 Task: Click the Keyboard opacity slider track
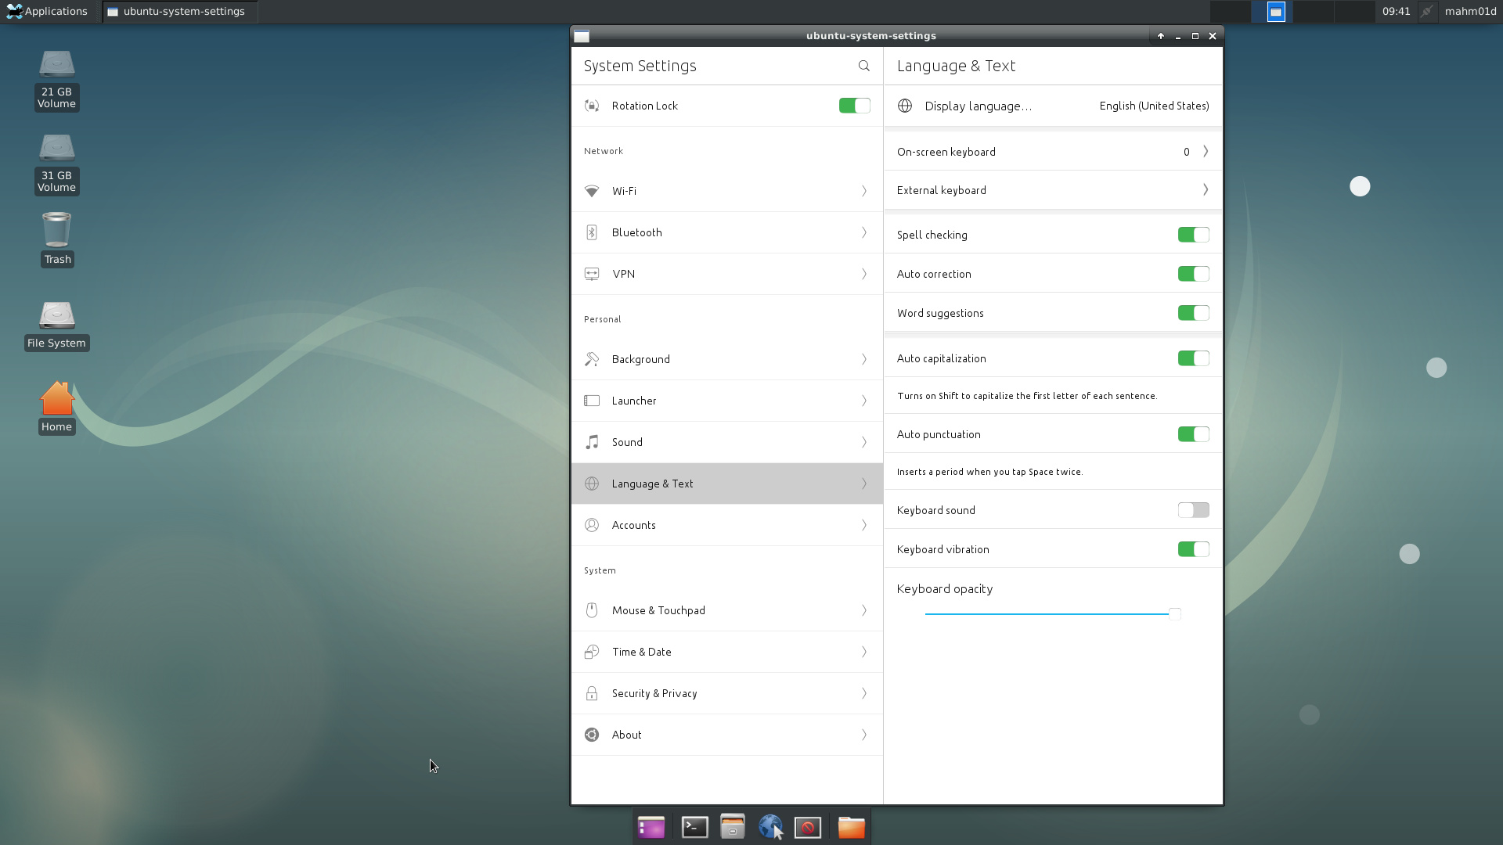click(1049, 614)
